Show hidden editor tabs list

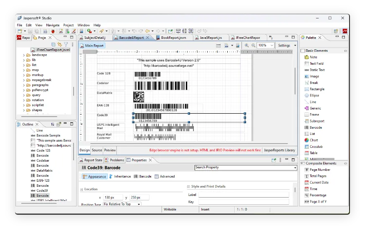click(270, 37)
